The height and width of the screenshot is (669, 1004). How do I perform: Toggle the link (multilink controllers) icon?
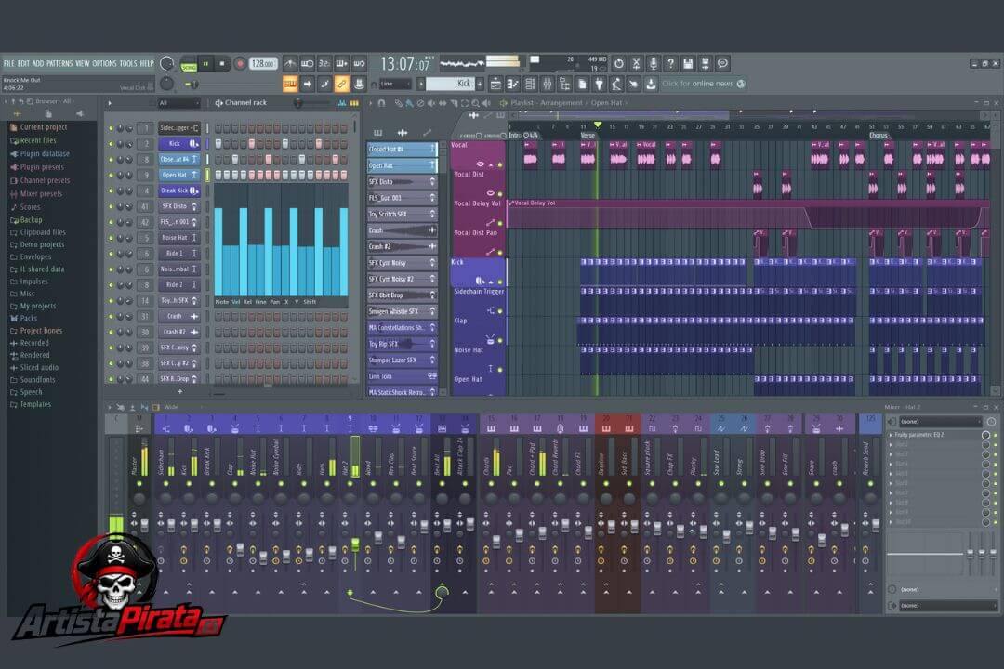[x=342, y=84]
